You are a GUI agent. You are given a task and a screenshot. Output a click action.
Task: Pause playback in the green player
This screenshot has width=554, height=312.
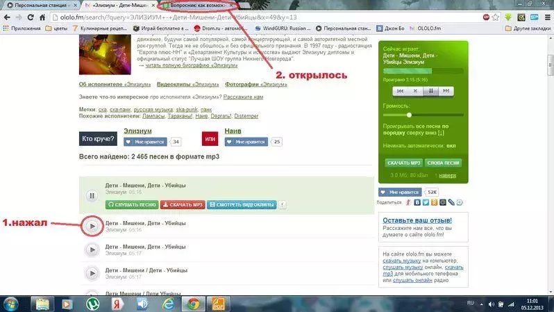(430, 91)
